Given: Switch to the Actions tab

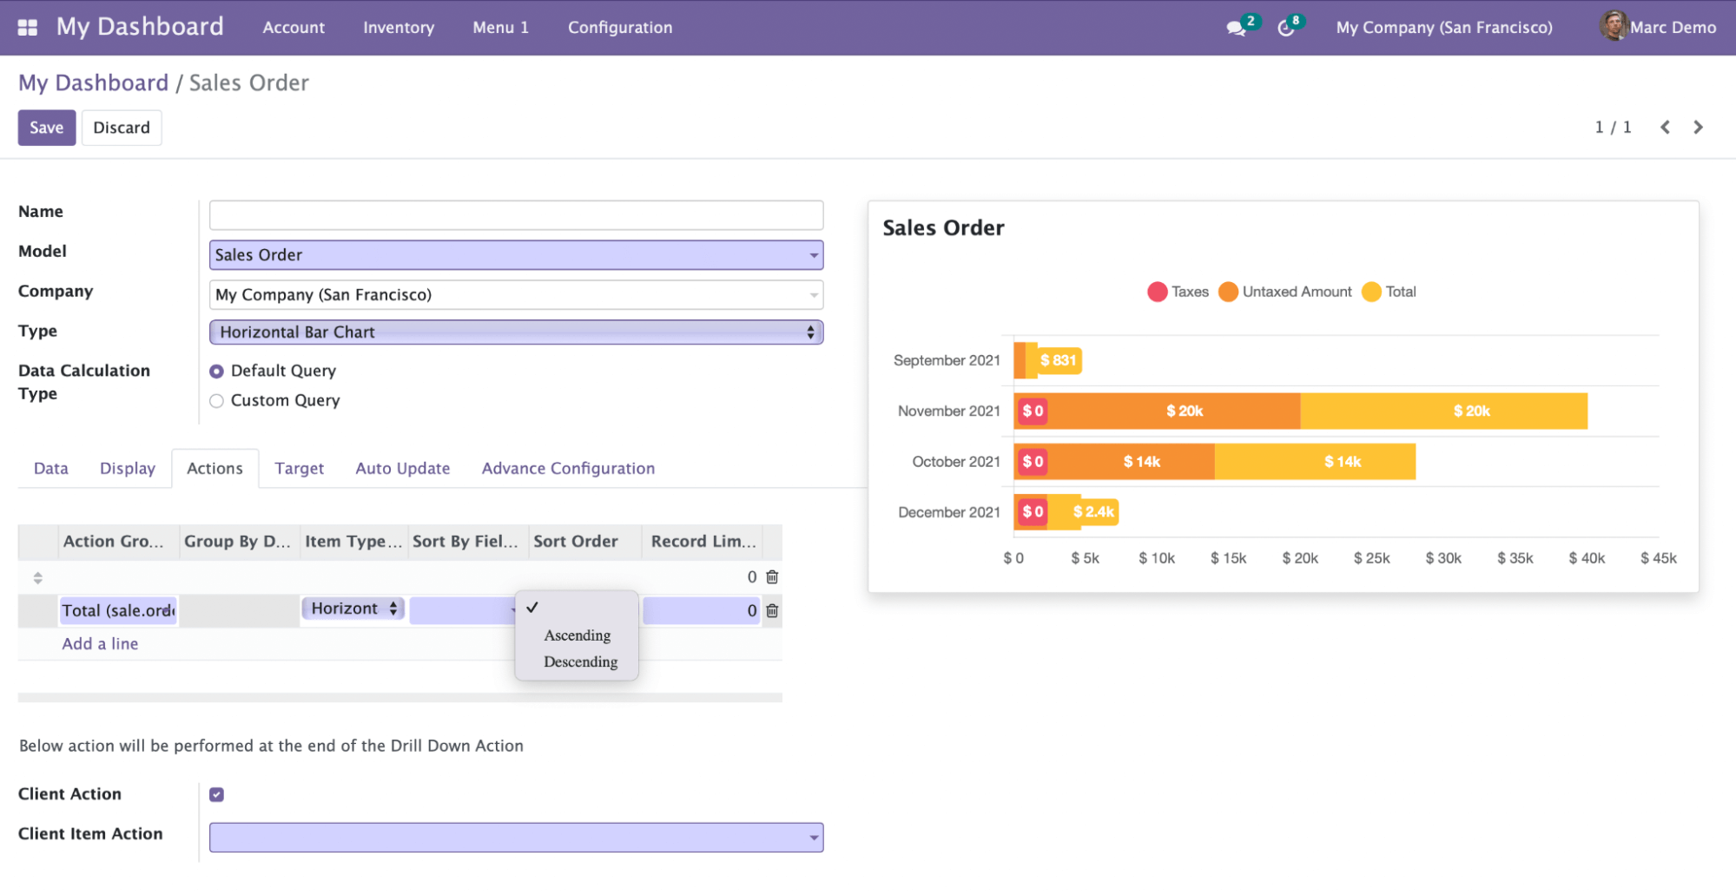Looking at the screenshot, I should [x=215, y=469].
